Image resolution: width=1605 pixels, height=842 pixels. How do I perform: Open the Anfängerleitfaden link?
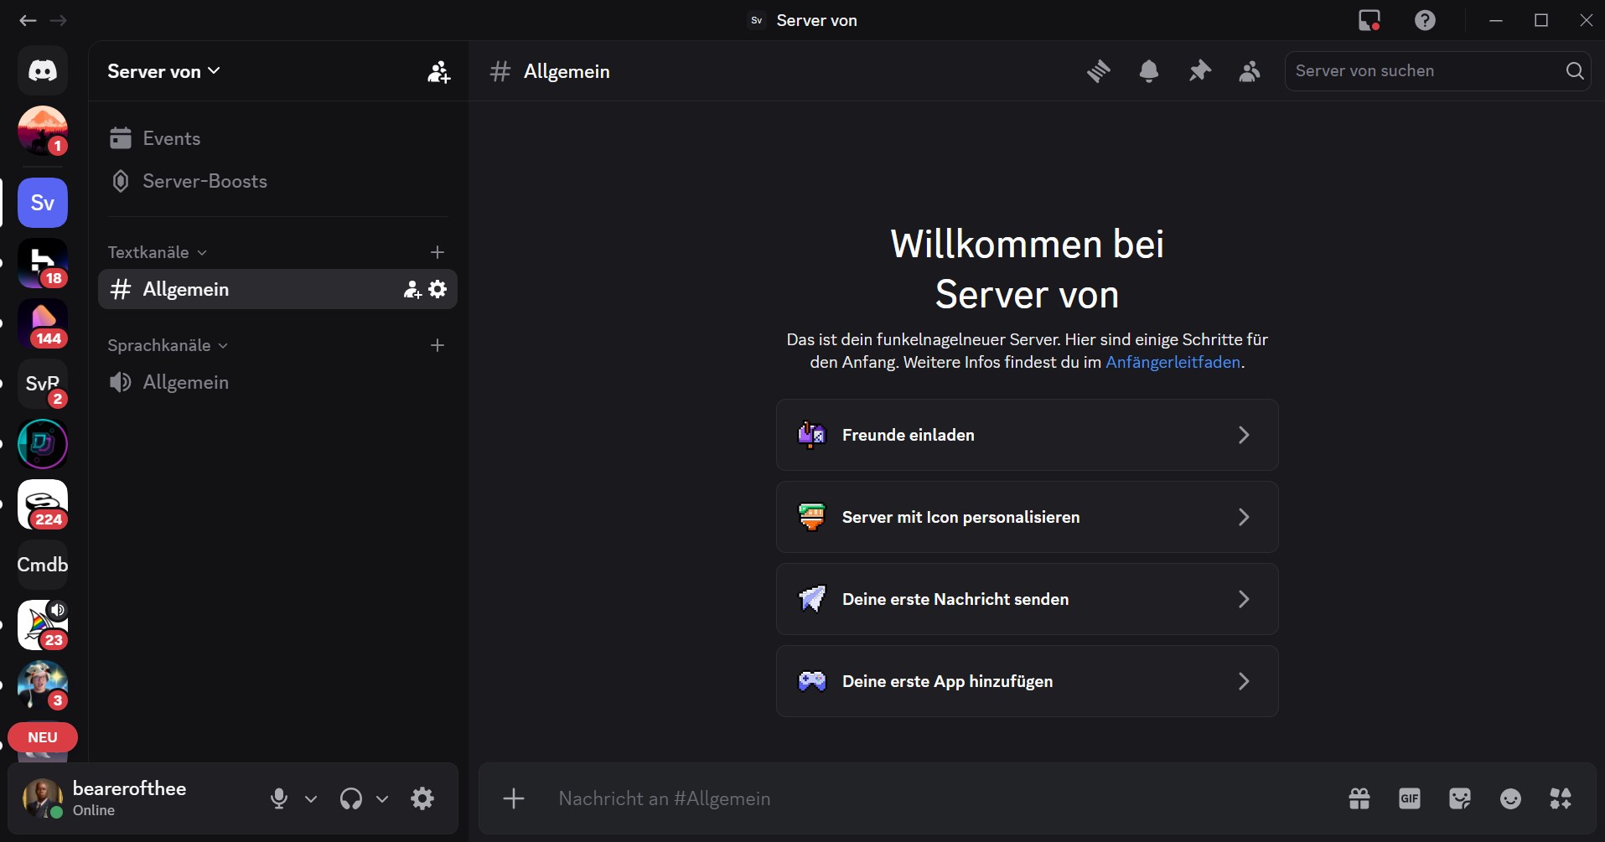coord(1173,362)
